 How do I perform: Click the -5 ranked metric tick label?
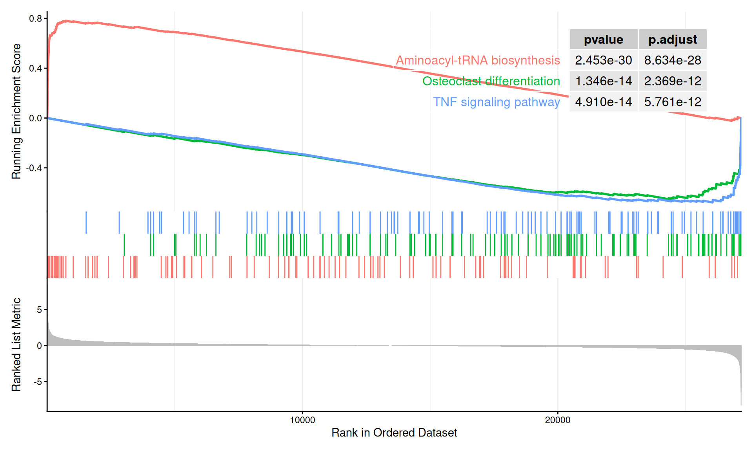coord(37,382)
